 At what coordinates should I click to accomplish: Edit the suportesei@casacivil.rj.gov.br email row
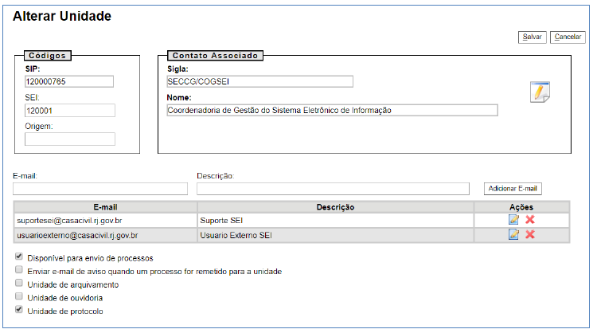[x=513, y=219]
